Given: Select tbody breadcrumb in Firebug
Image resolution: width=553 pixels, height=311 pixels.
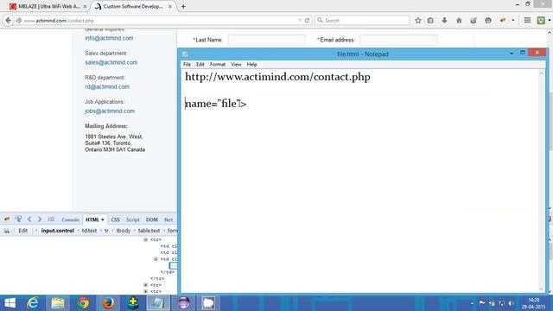Looking at the screenshot, I should point(124,231).
